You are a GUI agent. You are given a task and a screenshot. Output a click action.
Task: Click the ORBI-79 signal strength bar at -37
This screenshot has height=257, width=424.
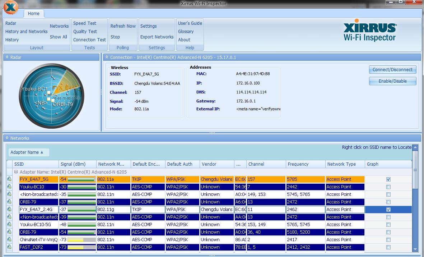(81, 202)
